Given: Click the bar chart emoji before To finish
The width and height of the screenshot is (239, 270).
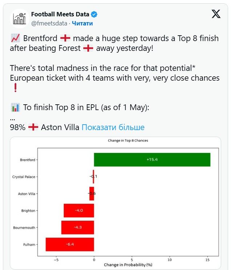Looking at the screenshot, I should [15, 107].
